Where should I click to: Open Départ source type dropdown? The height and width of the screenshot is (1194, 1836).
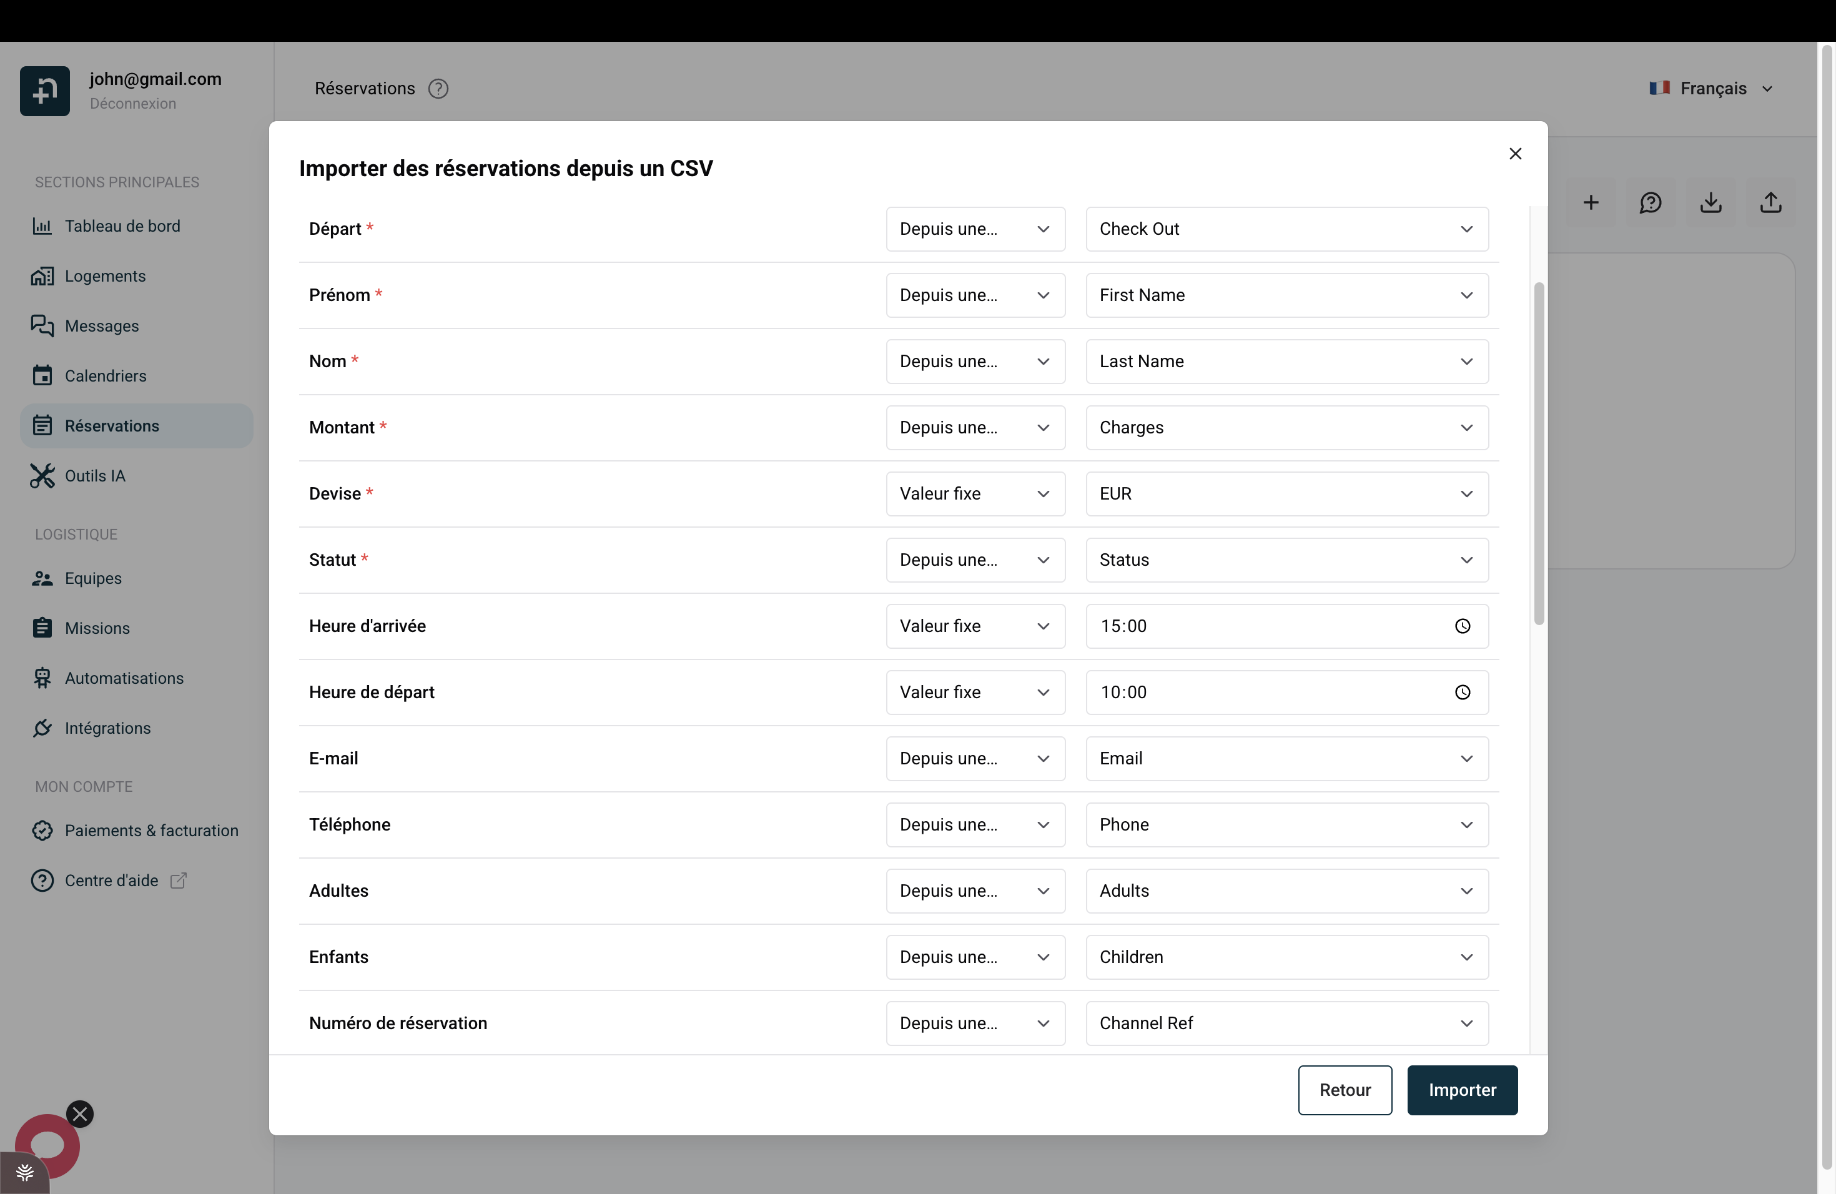(x=975, y=229)
